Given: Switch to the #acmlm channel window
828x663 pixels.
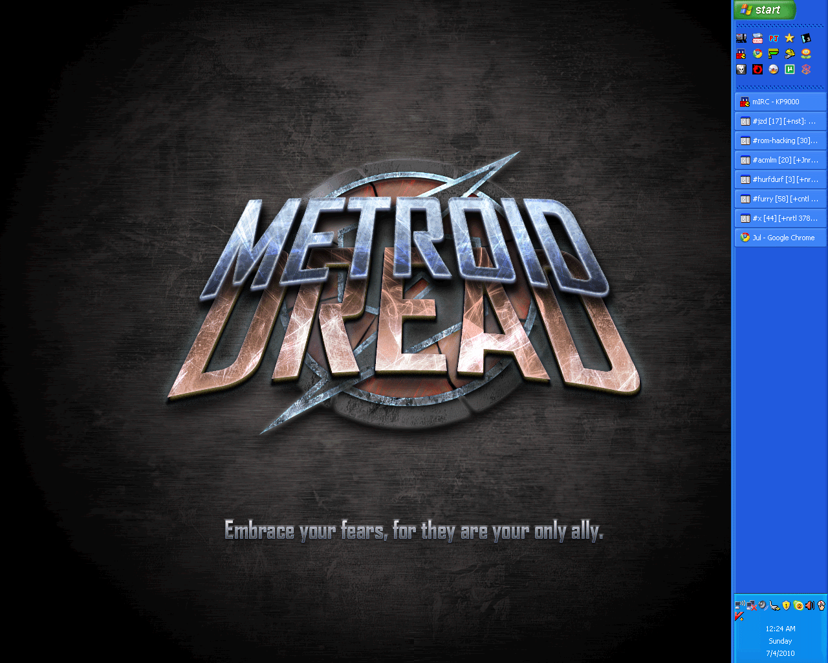Looking at the screenshot, I should pyautogui.click(x=781, y=160).
